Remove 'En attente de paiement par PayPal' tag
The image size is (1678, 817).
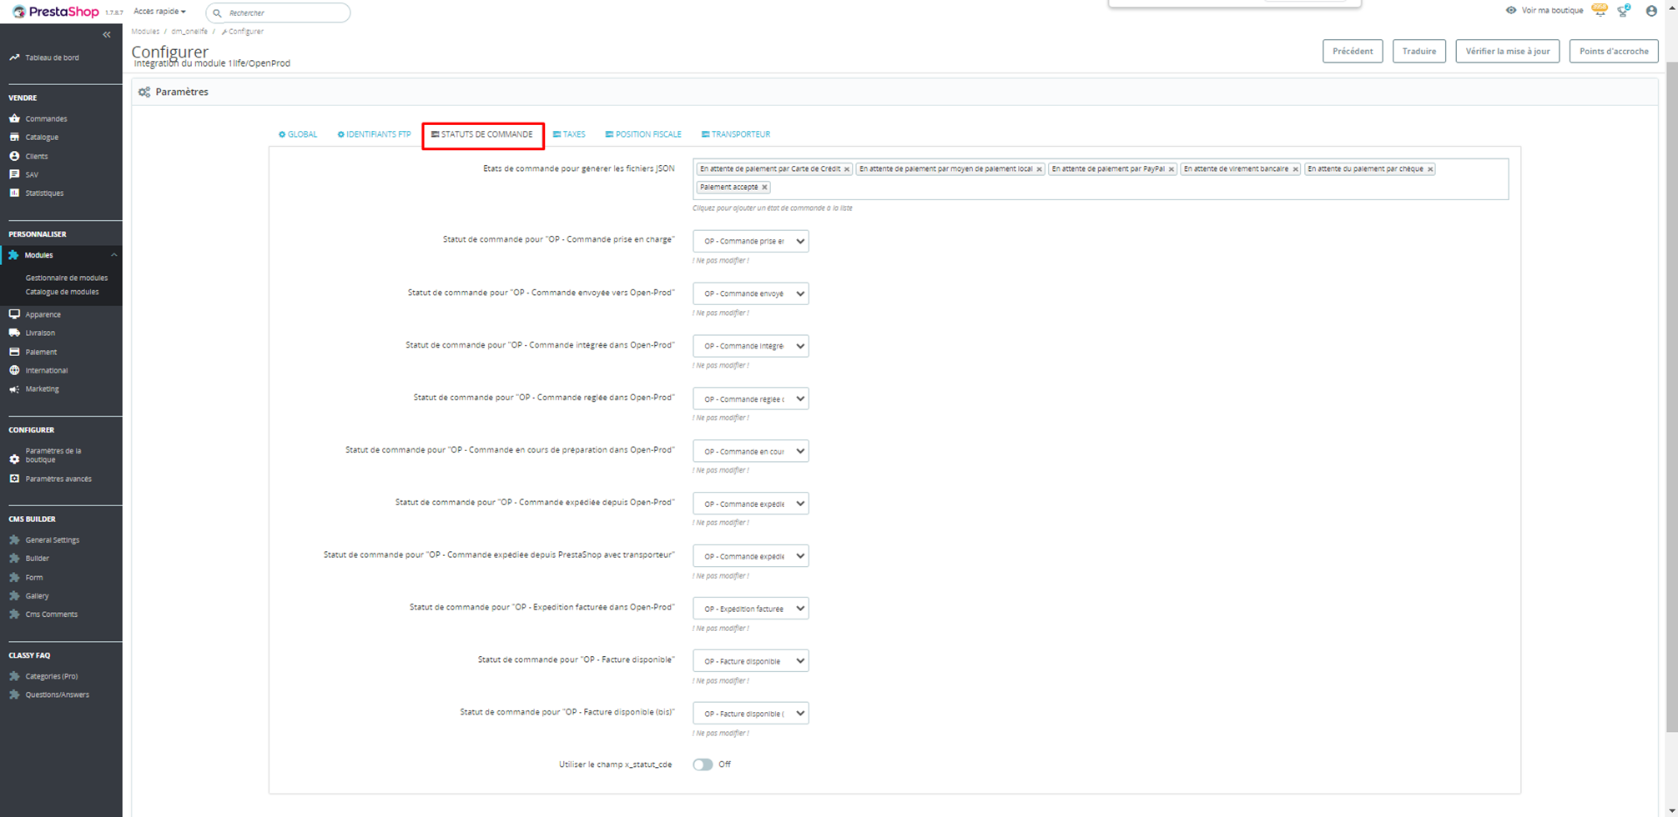[x=1171, y=169]
